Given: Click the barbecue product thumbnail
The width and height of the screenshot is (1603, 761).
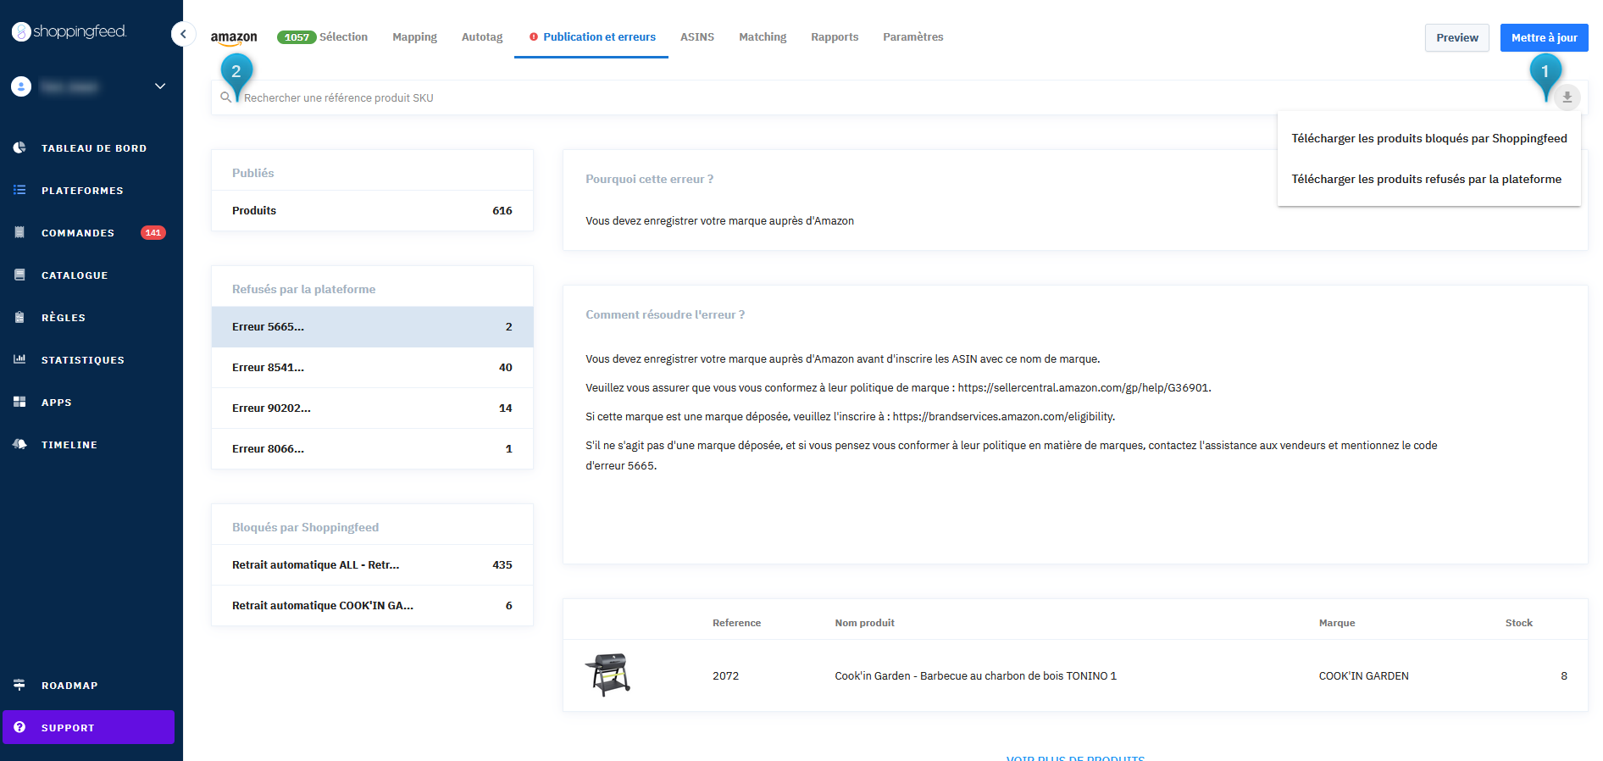Looking at the screenshot, I should (607, 675).
